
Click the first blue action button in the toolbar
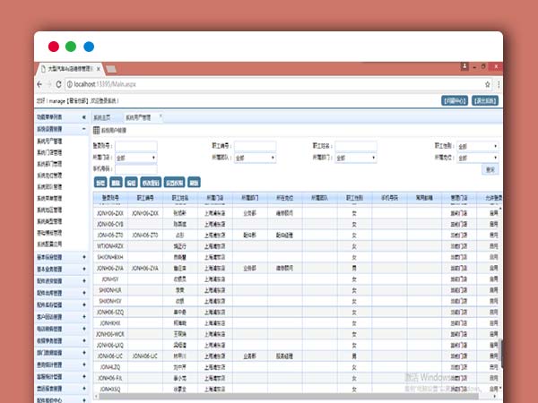100,182
